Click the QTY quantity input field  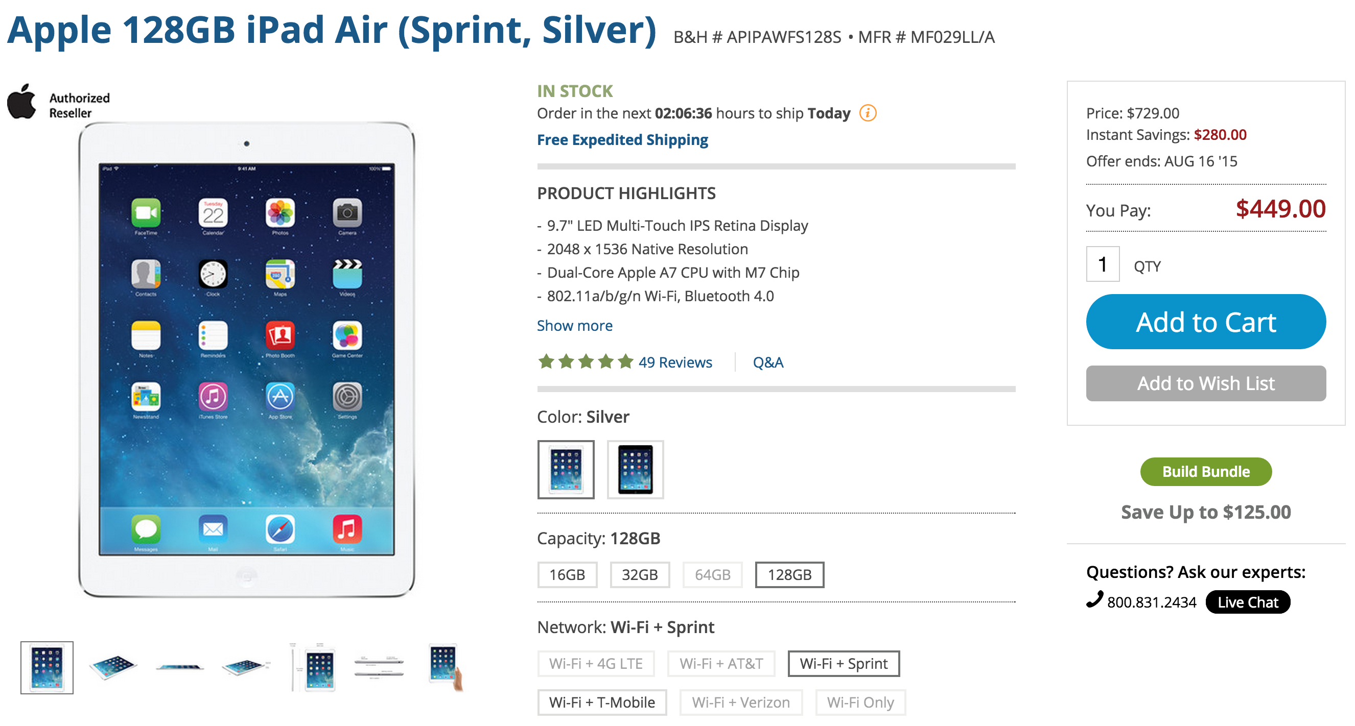[x=1102, y=264]
